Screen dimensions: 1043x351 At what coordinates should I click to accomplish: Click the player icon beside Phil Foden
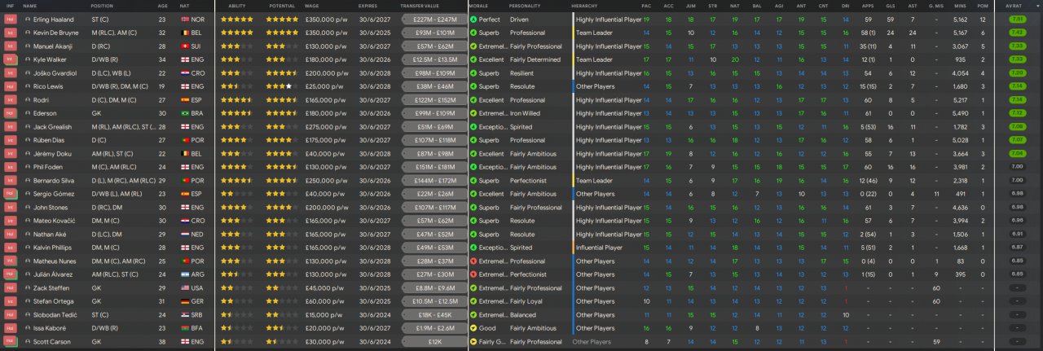click(x=27, y=167)
